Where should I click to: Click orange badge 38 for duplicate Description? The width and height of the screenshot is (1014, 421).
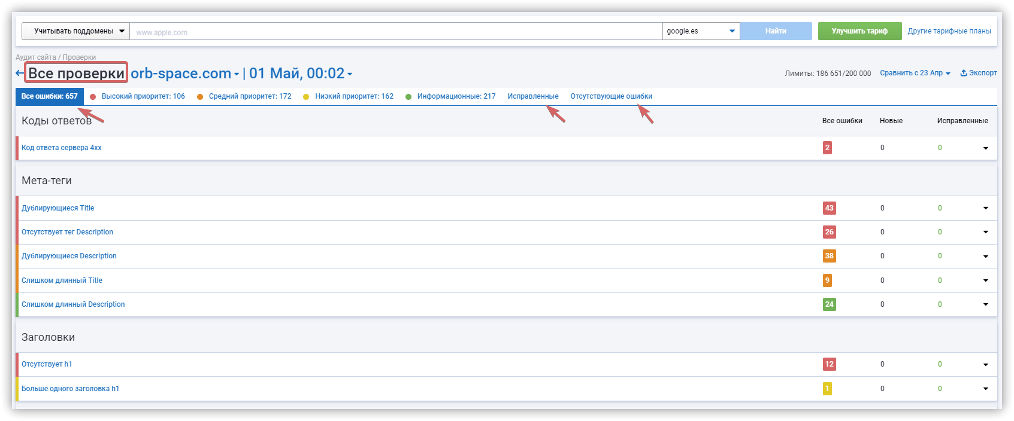[829, 256]
